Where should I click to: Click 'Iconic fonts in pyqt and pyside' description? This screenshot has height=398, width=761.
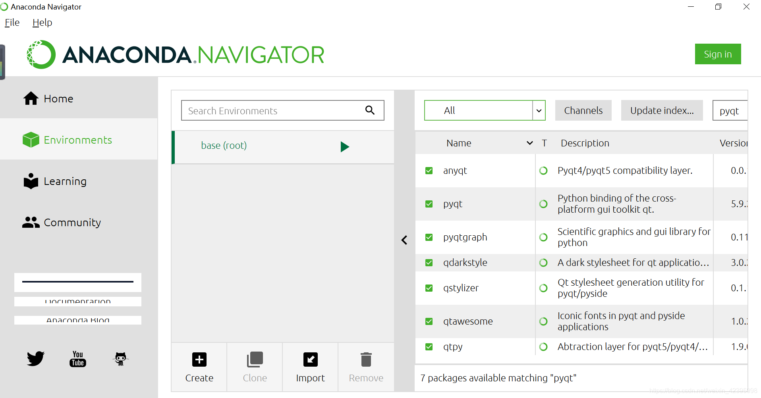pos(621,321)
